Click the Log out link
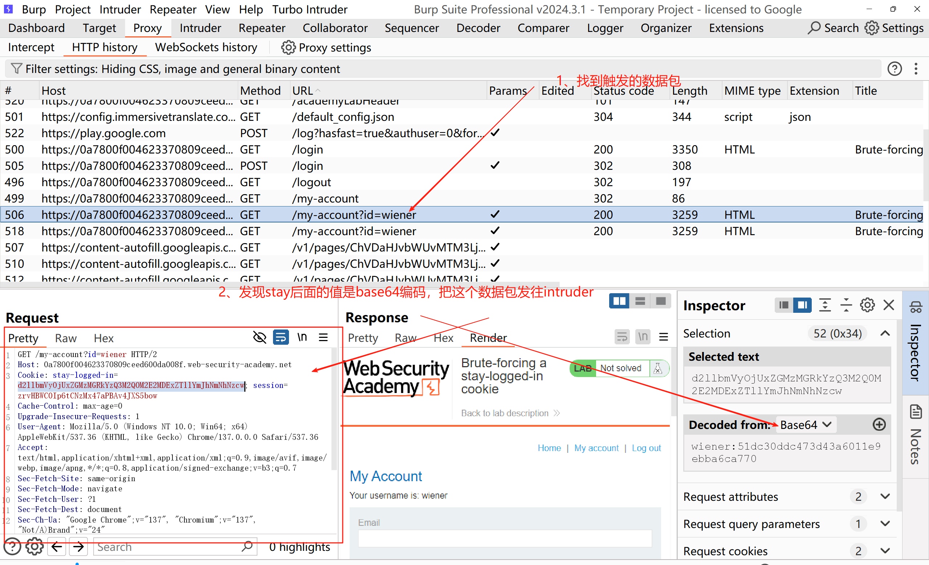Viewport: 929px width, 565px height. coord(646,448)
